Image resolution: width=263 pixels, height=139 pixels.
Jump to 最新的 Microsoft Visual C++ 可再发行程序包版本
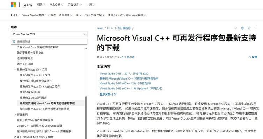[129, 79]
